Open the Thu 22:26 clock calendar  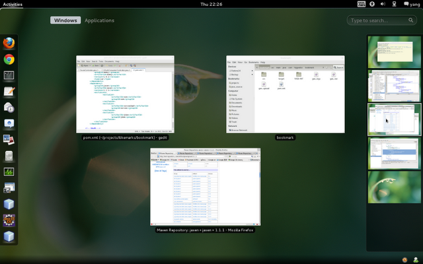pos(211,4)
